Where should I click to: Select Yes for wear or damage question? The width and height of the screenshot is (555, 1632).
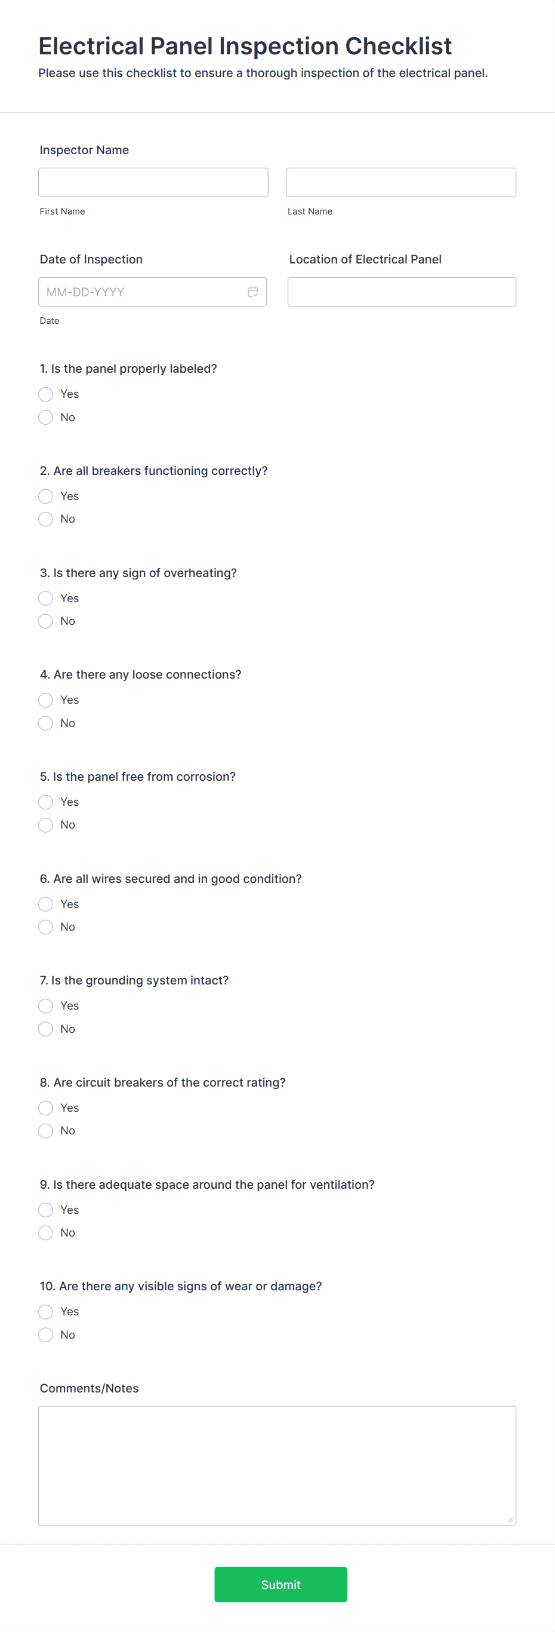45,1311
